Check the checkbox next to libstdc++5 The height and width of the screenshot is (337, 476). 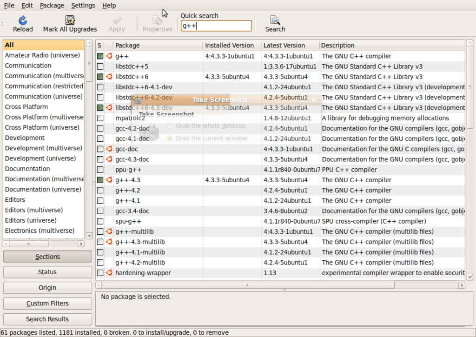tap(99, 66)
